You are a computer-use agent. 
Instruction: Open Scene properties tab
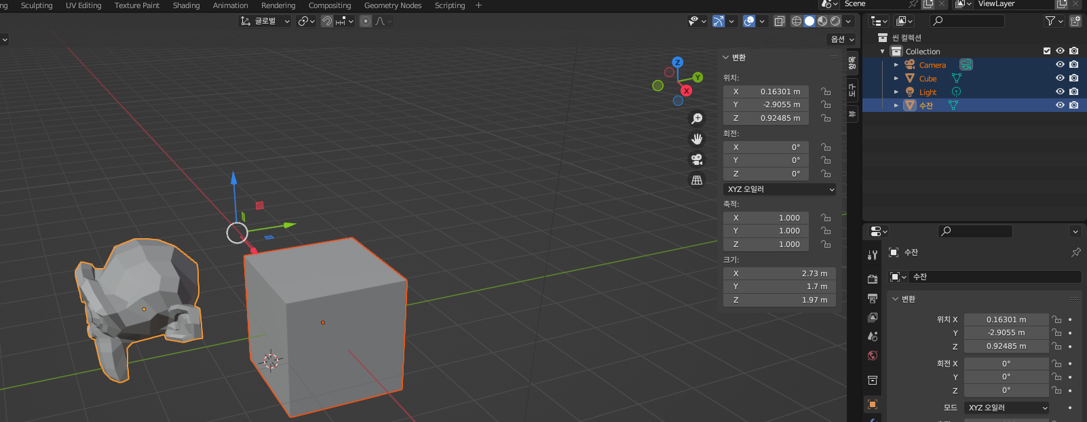[873, 336]
